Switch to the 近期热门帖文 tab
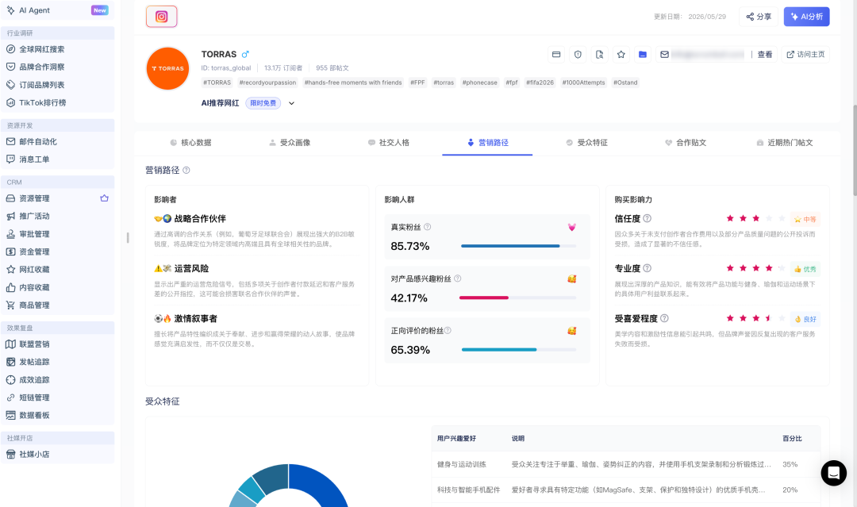857x507 pixels. tap(784, 143)
